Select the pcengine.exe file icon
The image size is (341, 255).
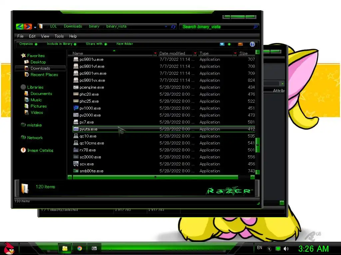coord(76,87)
